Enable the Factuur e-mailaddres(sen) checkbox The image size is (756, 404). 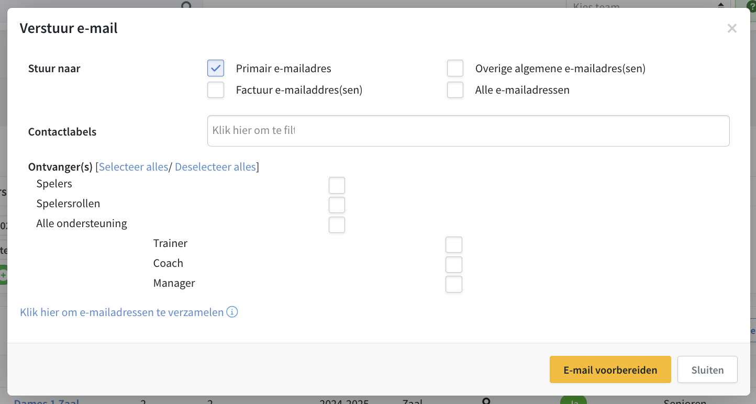pyautogui.click(x=216, y=89)
